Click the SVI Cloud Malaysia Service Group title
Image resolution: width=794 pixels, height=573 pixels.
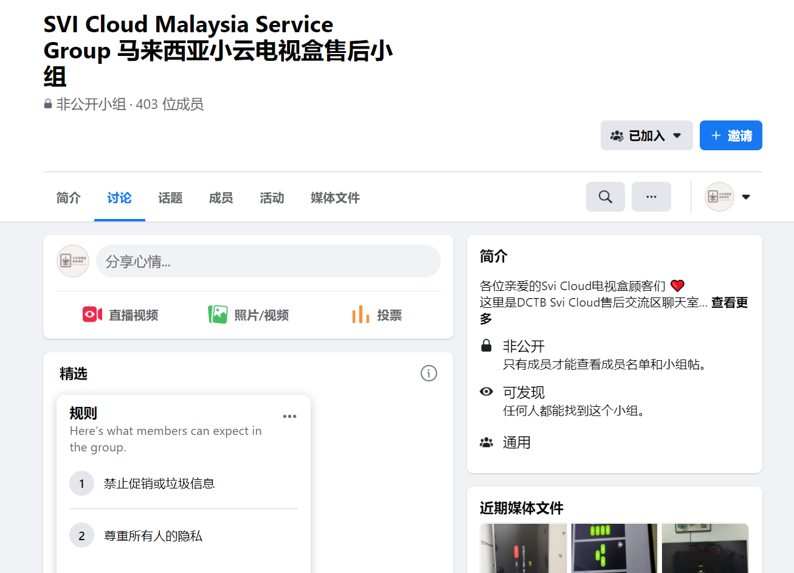(218, 50)
